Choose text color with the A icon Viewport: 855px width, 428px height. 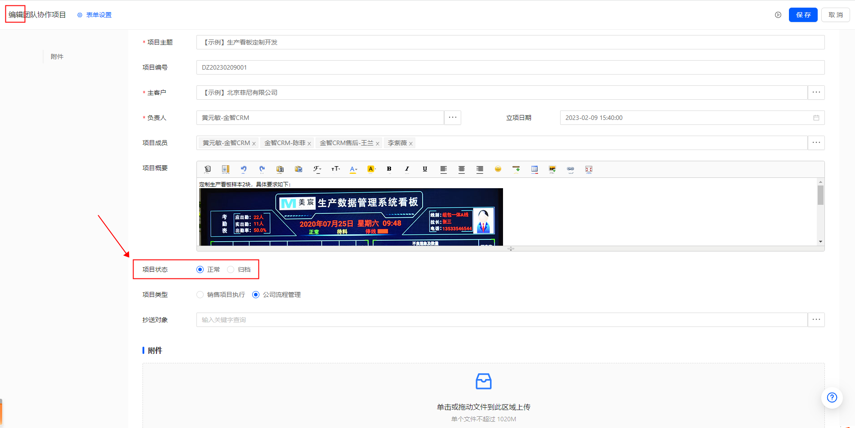pyautogui.click(x=353, y=169)
